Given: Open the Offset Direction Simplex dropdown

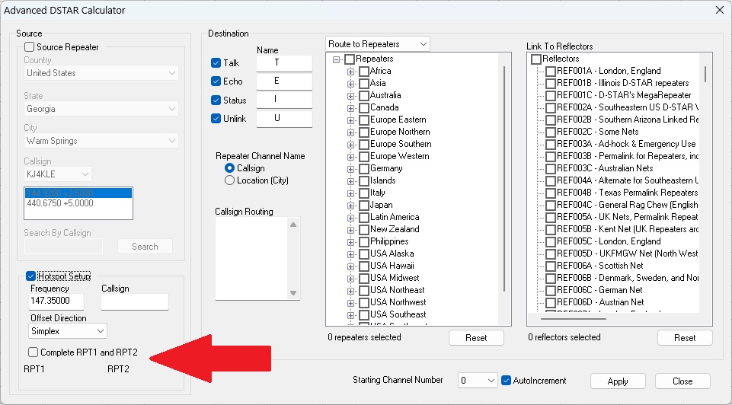Looking at the screenshot, I should pyautogui.click(x=68, y=331).
